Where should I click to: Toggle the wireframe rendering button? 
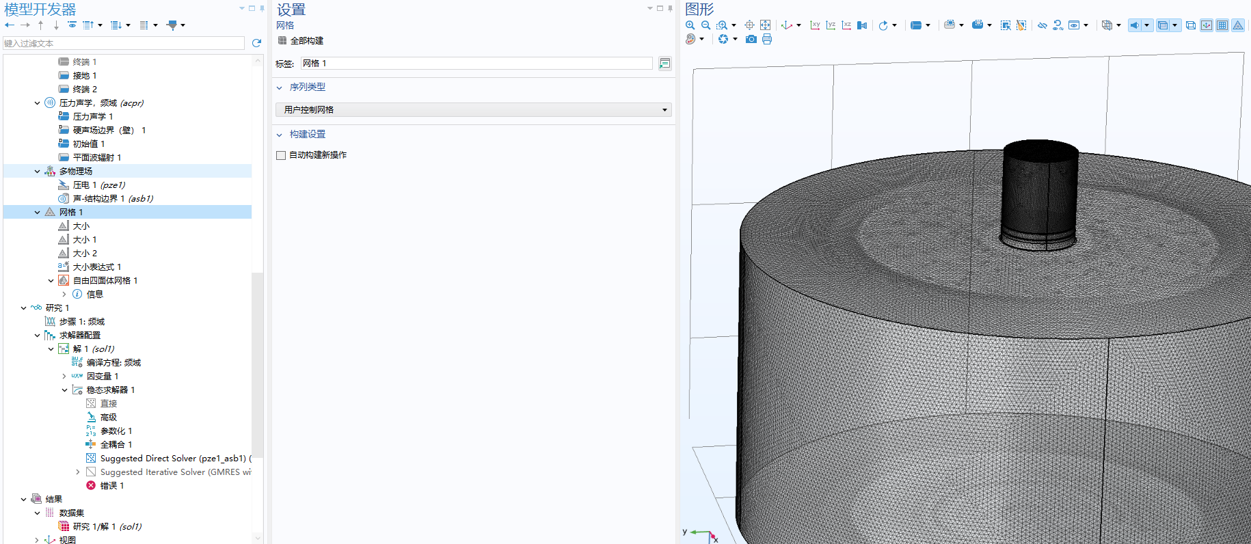point(1191,25)
